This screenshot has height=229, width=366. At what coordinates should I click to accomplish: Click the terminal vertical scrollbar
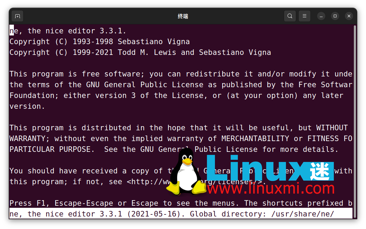[355, 122]
